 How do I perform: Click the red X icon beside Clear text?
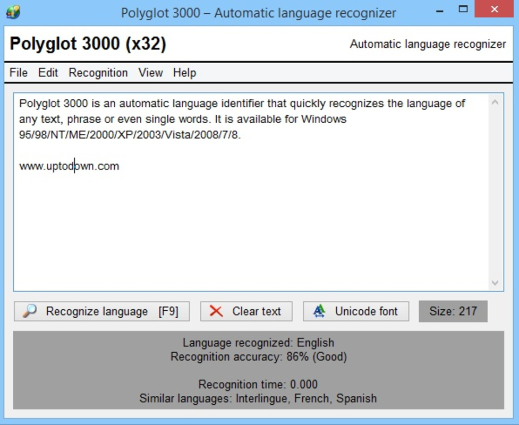[x=216, y=311]
